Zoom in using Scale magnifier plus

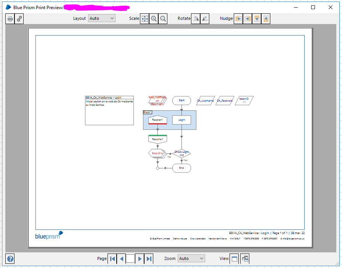pyautogui.click(x=154, y=19)
